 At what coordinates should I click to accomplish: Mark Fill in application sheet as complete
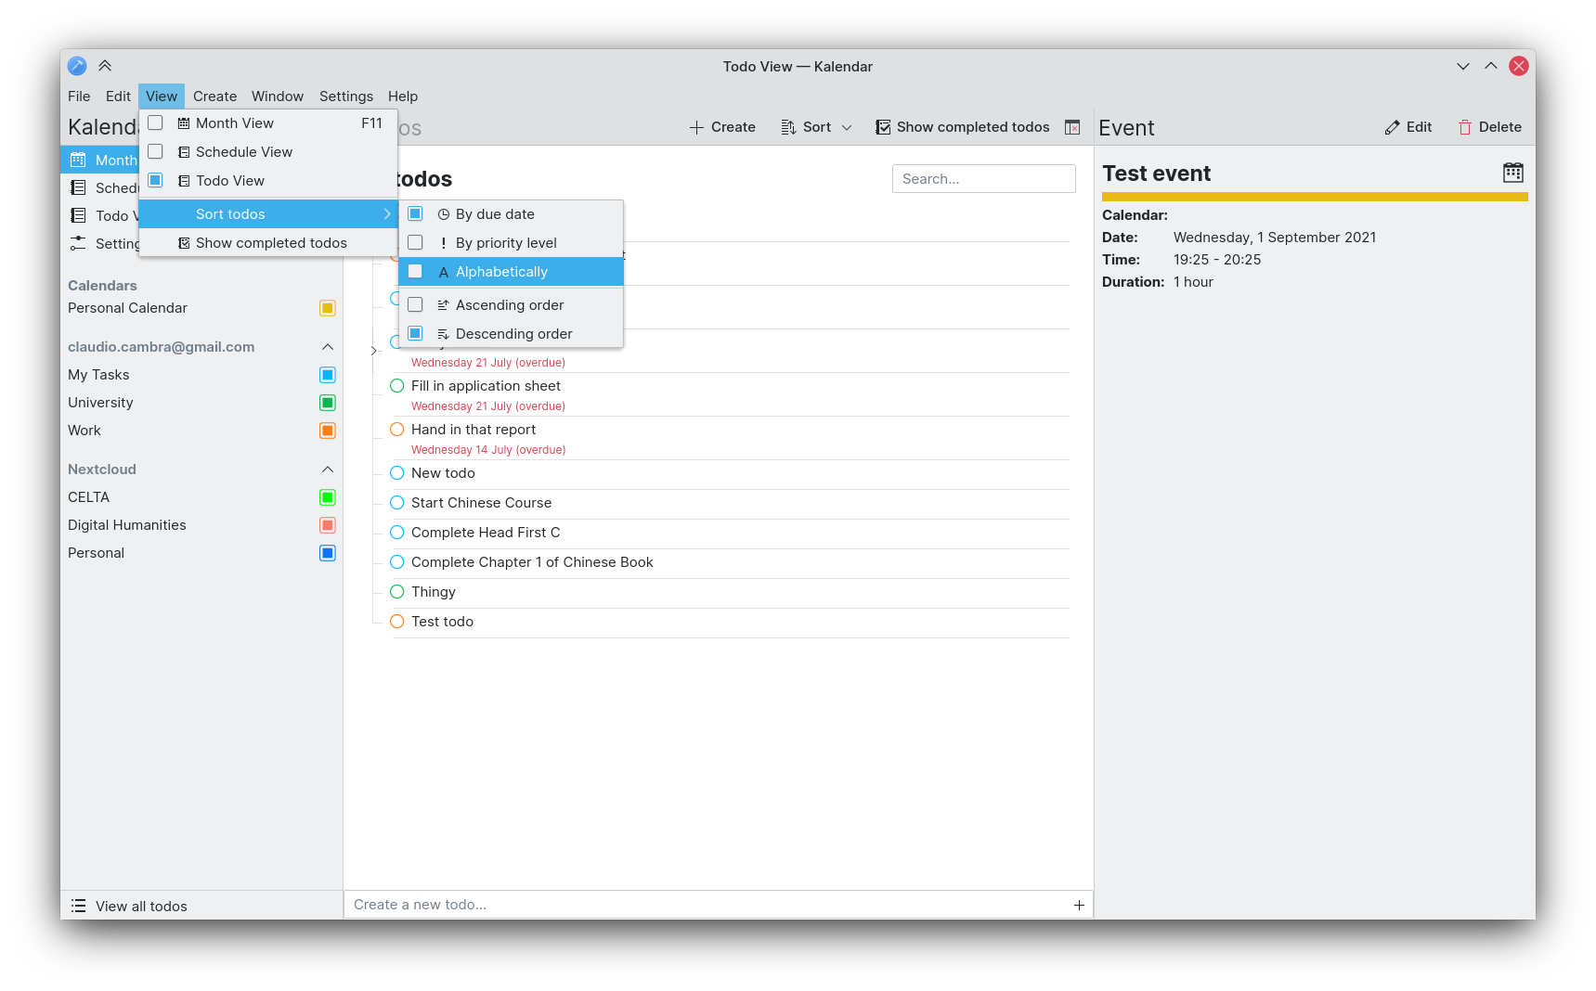pos(397,386)
